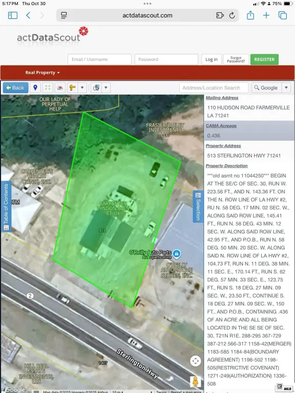Click the CARPENTER'S HEALTH CLINIC, INC. map label
295x393 pixels.
37,177
